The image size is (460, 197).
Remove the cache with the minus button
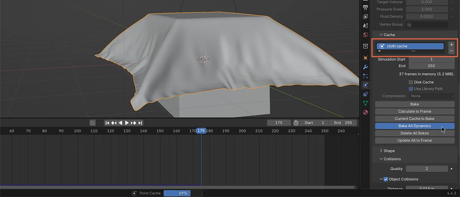click(x=451, y=51)
